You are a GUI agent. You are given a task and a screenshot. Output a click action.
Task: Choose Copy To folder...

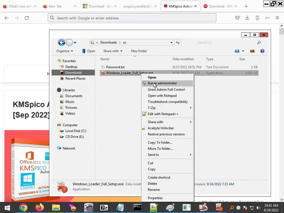(160, 143)
